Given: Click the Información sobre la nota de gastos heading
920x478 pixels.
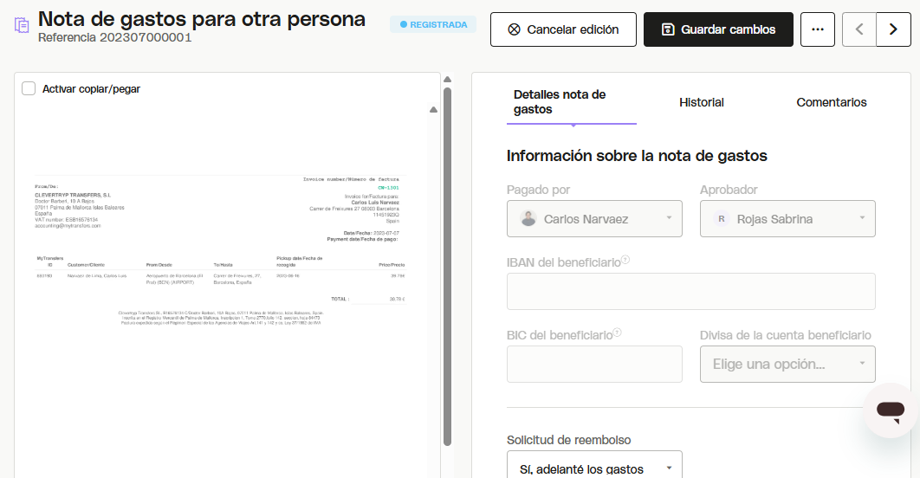Looking at the screenshot, I should (x=637, y=155).
